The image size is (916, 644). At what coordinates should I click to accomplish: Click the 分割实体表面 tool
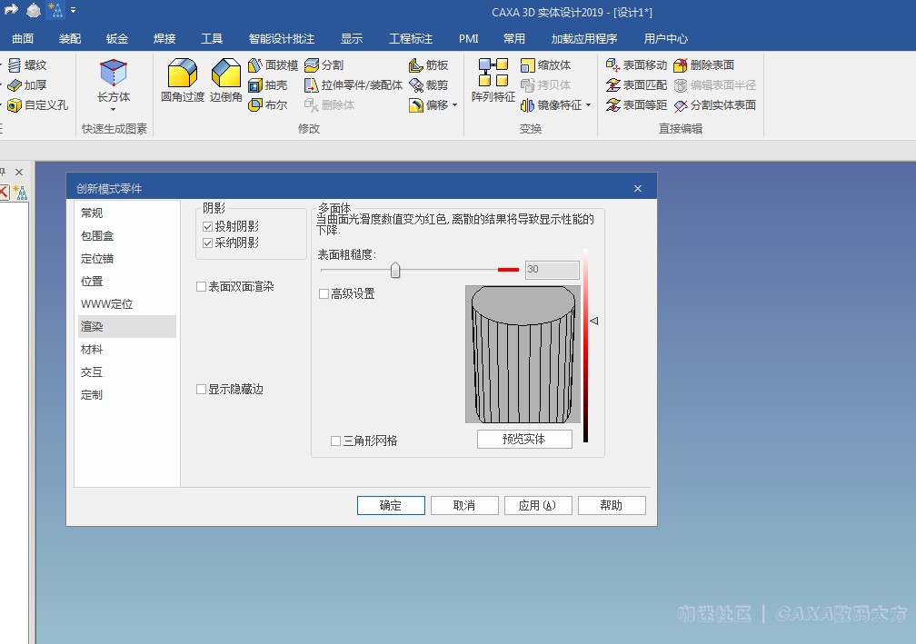point(714,105)
